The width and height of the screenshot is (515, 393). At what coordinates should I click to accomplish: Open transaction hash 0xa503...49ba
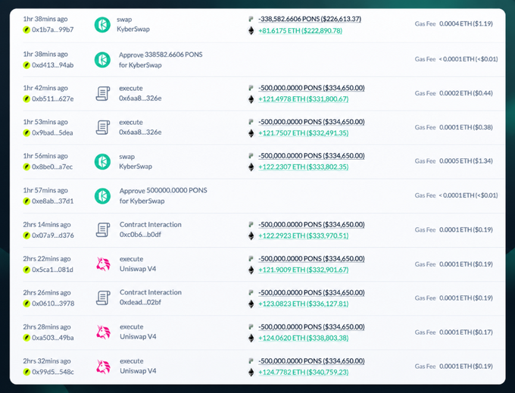[53, 338]
